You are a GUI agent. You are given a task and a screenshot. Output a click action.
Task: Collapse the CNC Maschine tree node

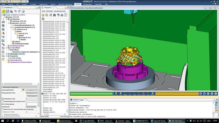(x=7, y=19)
